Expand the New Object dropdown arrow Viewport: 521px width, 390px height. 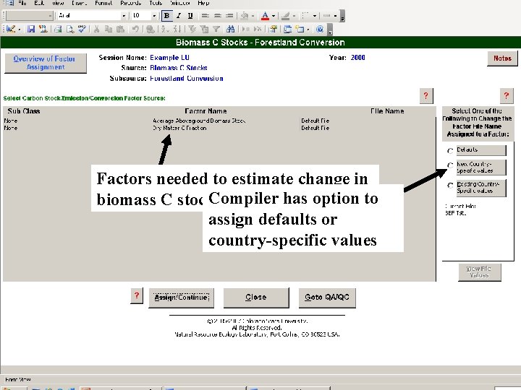pyautogui.click(x=308, y=29)
